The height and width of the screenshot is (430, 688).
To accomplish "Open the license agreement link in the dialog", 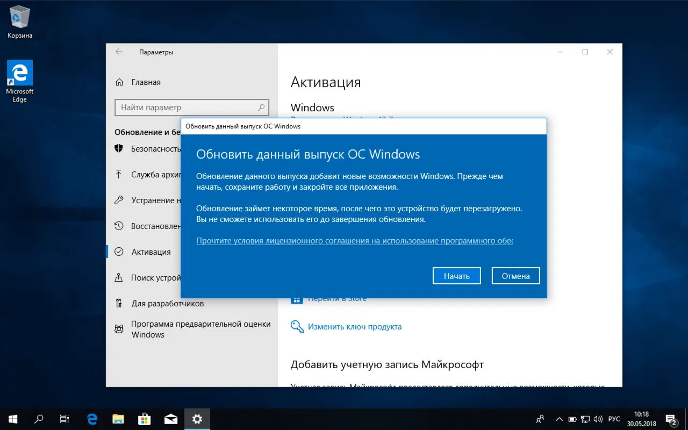I will point(354,240).
